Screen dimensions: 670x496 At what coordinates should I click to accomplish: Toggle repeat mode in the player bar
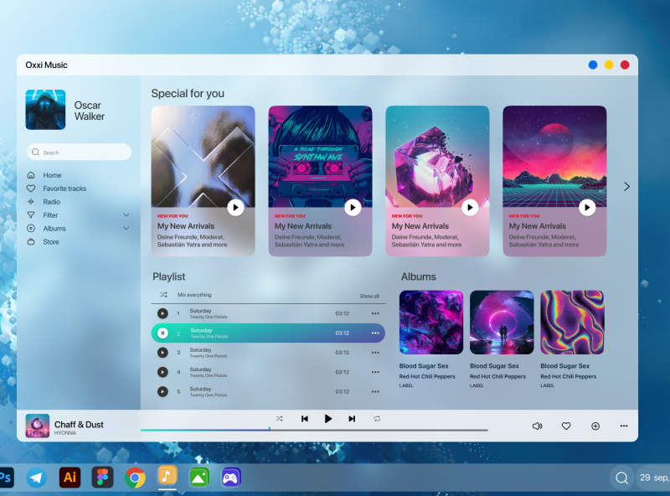click(x=377, y=419)
